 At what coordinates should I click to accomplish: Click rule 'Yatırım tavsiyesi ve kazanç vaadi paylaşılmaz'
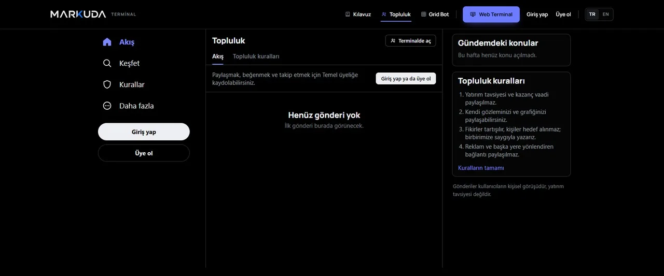507,98
